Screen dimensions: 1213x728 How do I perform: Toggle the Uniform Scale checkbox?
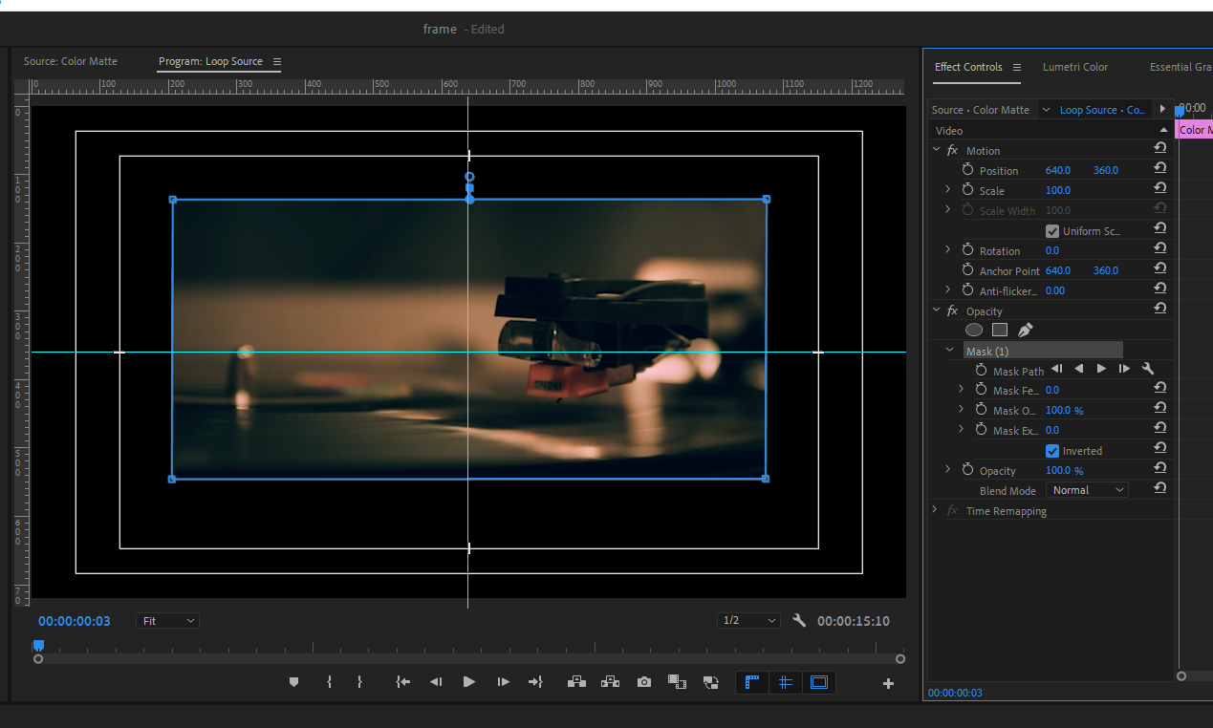point(1052,231)
